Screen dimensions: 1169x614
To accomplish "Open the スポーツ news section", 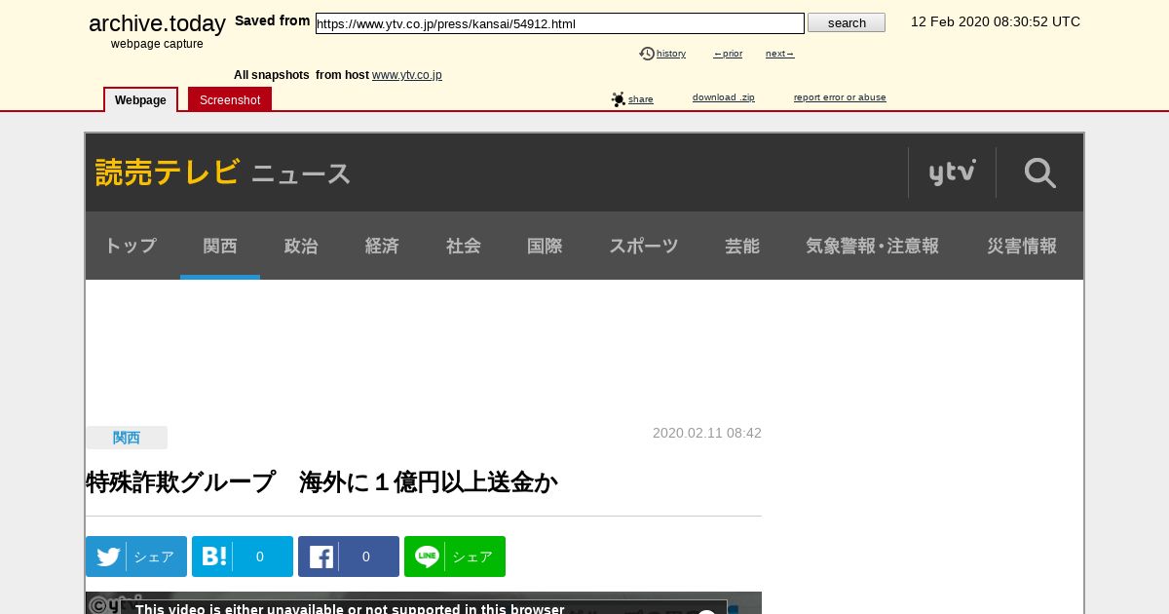I will 644,246.
